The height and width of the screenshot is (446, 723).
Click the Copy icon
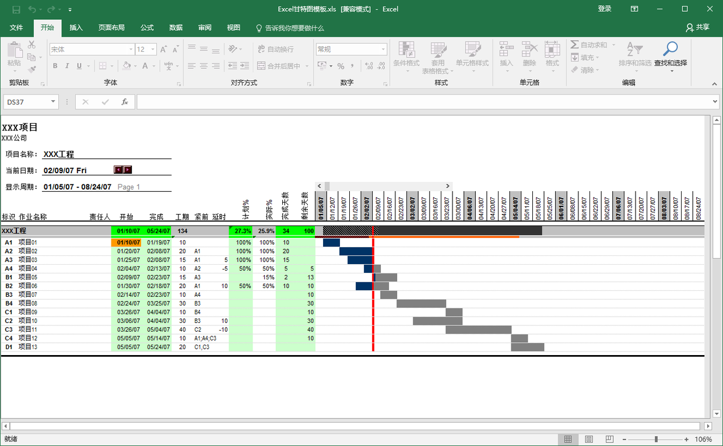31,57
